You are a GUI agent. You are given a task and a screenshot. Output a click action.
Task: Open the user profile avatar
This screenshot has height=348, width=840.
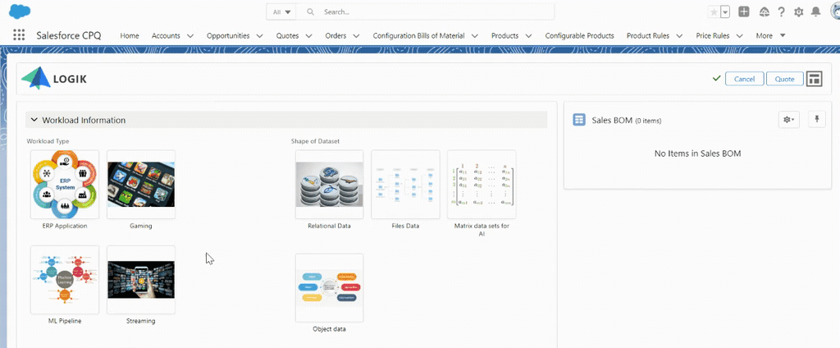(835, 11)
